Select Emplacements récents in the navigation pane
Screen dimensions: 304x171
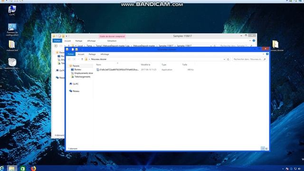tap(82, 73)
